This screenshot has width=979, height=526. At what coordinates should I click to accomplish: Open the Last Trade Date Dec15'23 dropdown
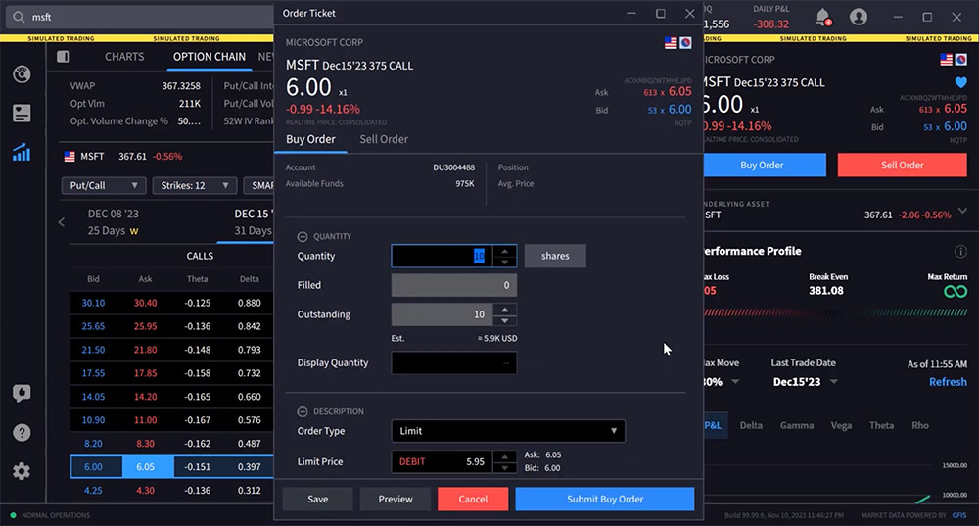[805, 382]
